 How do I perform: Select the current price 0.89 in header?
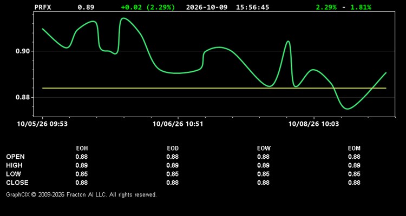click(x=86, y=7)
